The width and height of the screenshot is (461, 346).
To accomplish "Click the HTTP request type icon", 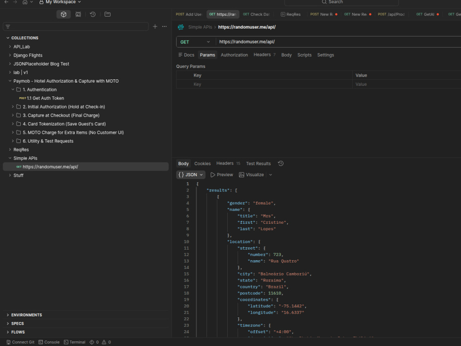I will tap(181, 27).
